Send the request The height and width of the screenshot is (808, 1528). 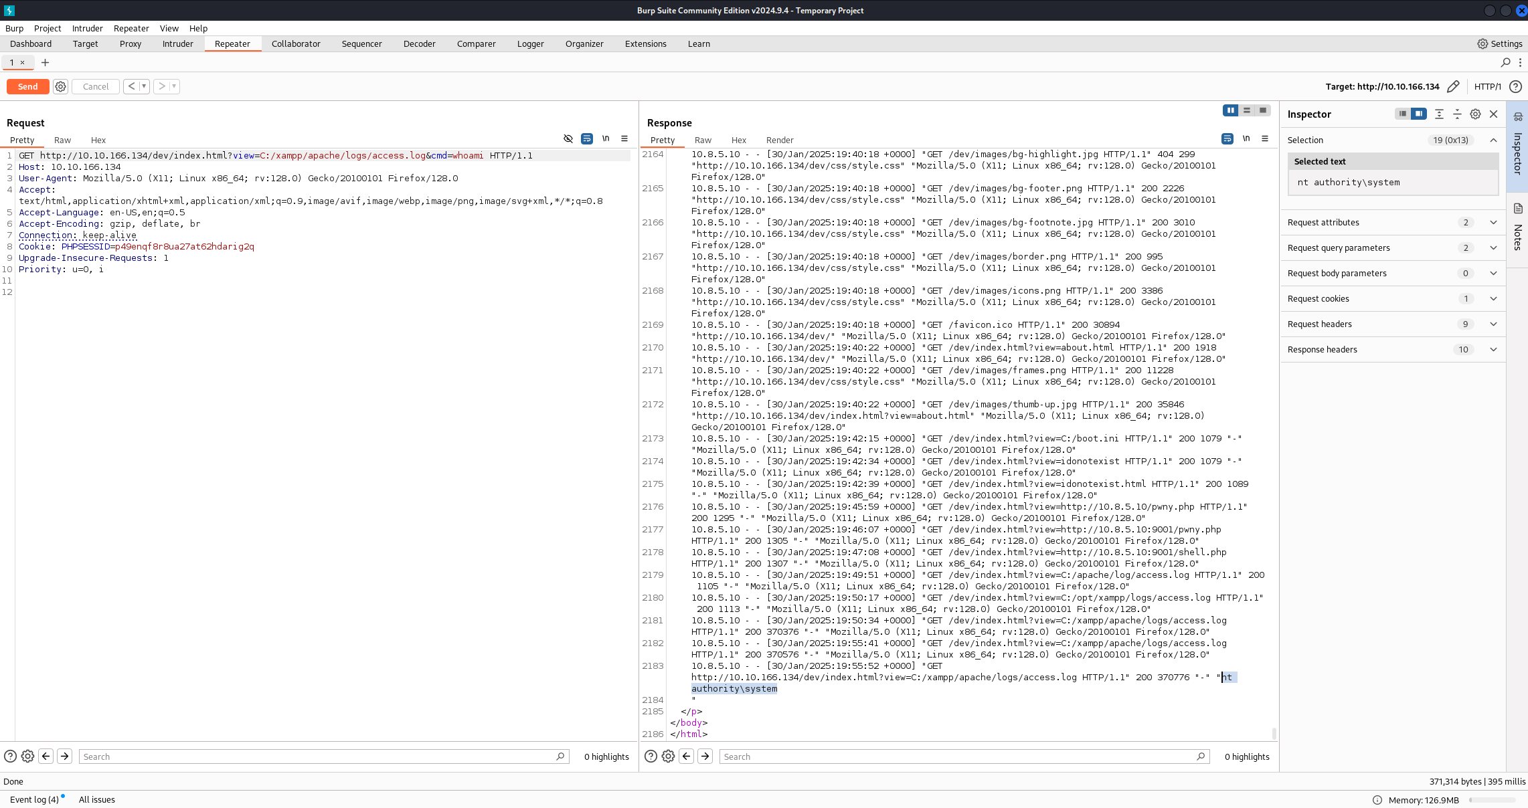click(27, 86)
